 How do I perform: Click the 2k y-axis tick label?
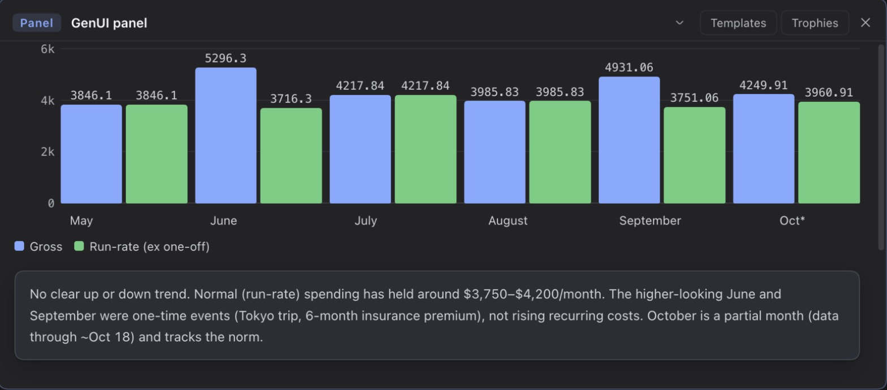click(x=48, y=152)
